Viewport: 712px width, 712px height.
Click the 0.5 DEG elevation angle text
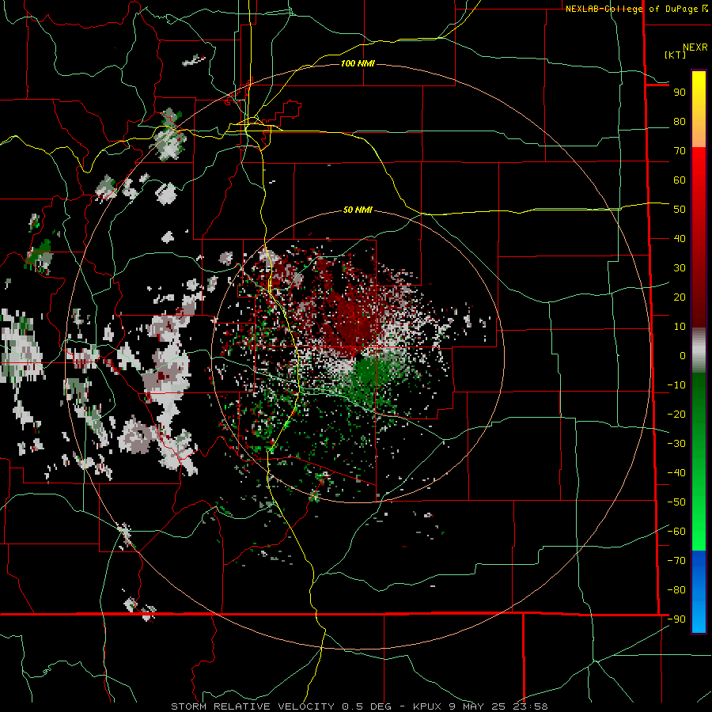click(x=366, y=706)
